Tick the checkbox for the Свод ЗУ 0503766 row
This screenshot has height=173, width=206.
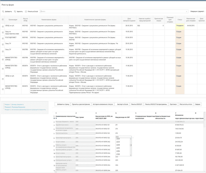click(x=3, y=52)
